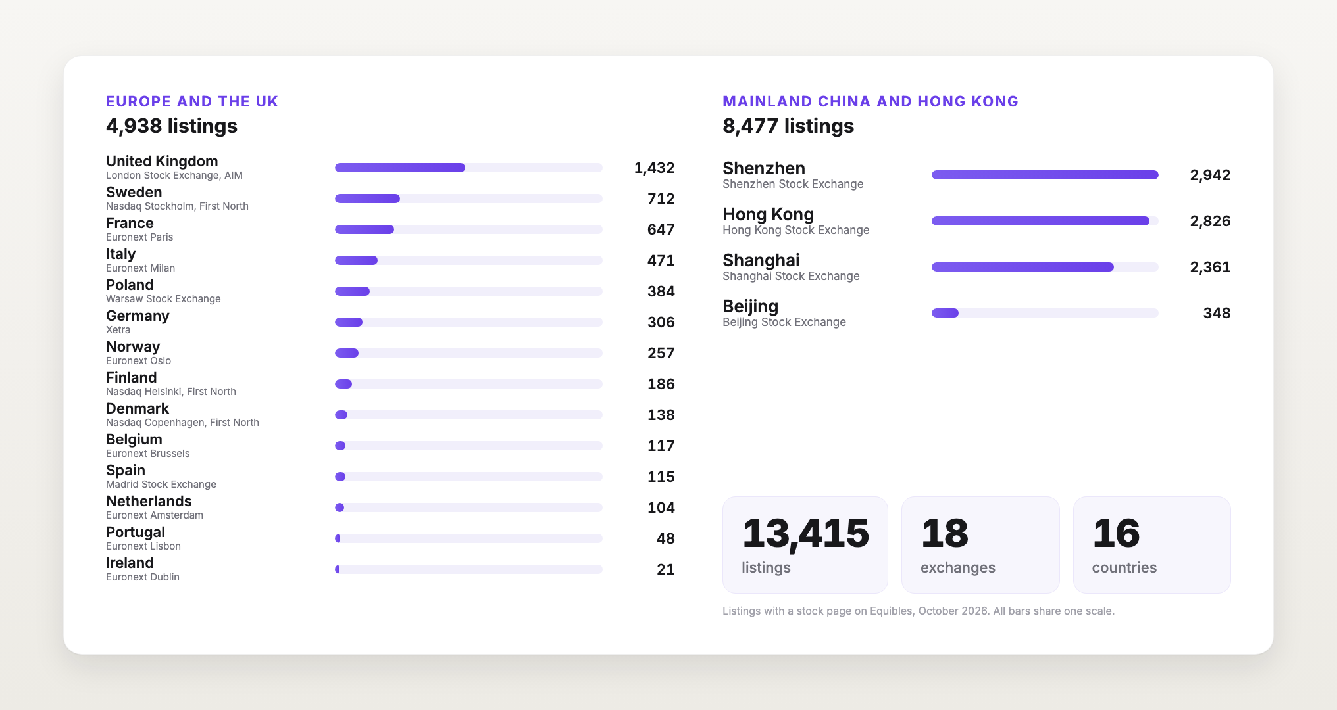Screen dimensions: 1337x710
Task: Click the Hong Kong city label
Action: pos(768,214)
